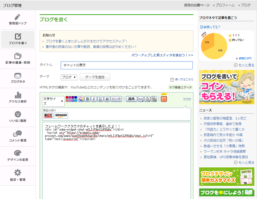The height and width of the screenshot is (199, 257).
Task: Open the kaomoji (^-^) emoticon picker
Action: pyautogui.click(x=141, y=99)
